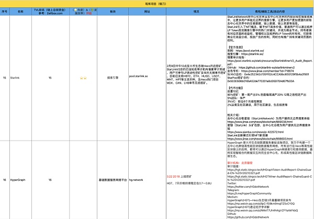Click the gold star rating for Starlink
This screenshot has height=219, width=314.
pyautogui.click(x=82, y=77)
